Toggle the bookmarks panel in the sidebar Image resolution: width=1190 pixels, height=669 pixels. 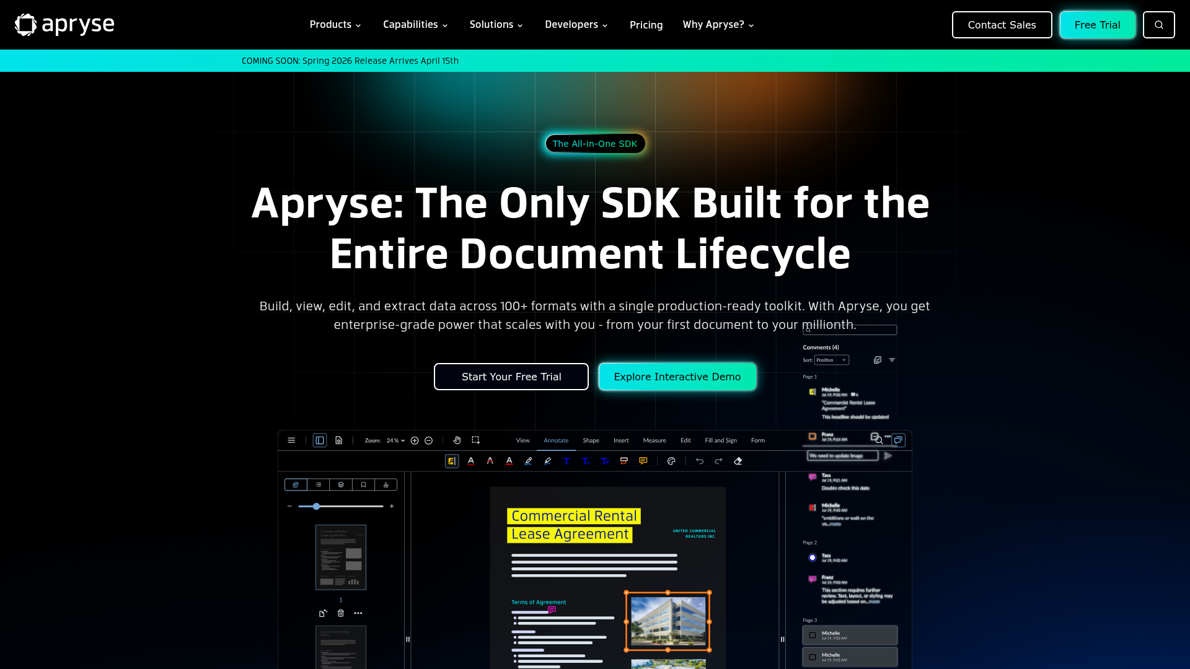pyautogui.click(x=363, y=484)
